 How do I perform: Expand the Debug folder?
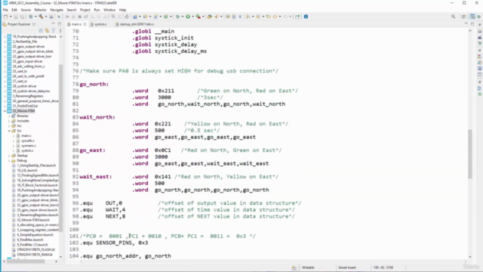point(9,161)
